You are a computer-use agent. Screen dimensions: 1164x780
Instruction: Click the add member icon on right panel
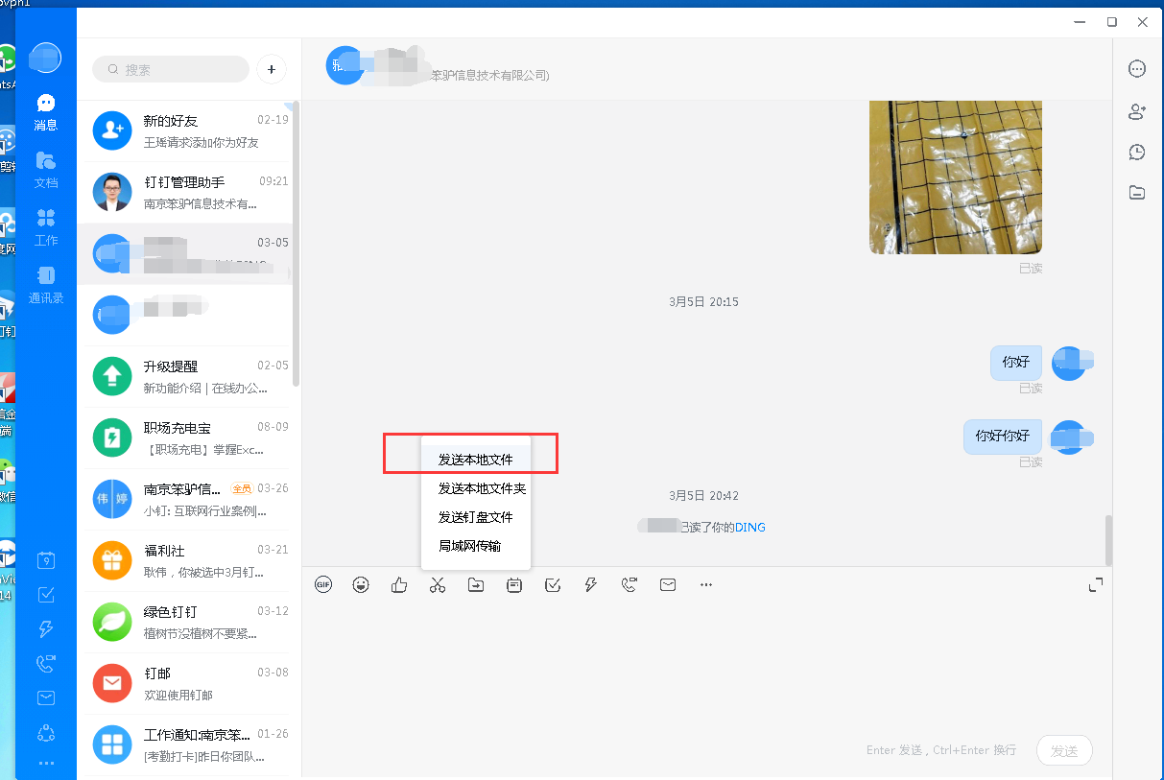[x=1137, y=111]
